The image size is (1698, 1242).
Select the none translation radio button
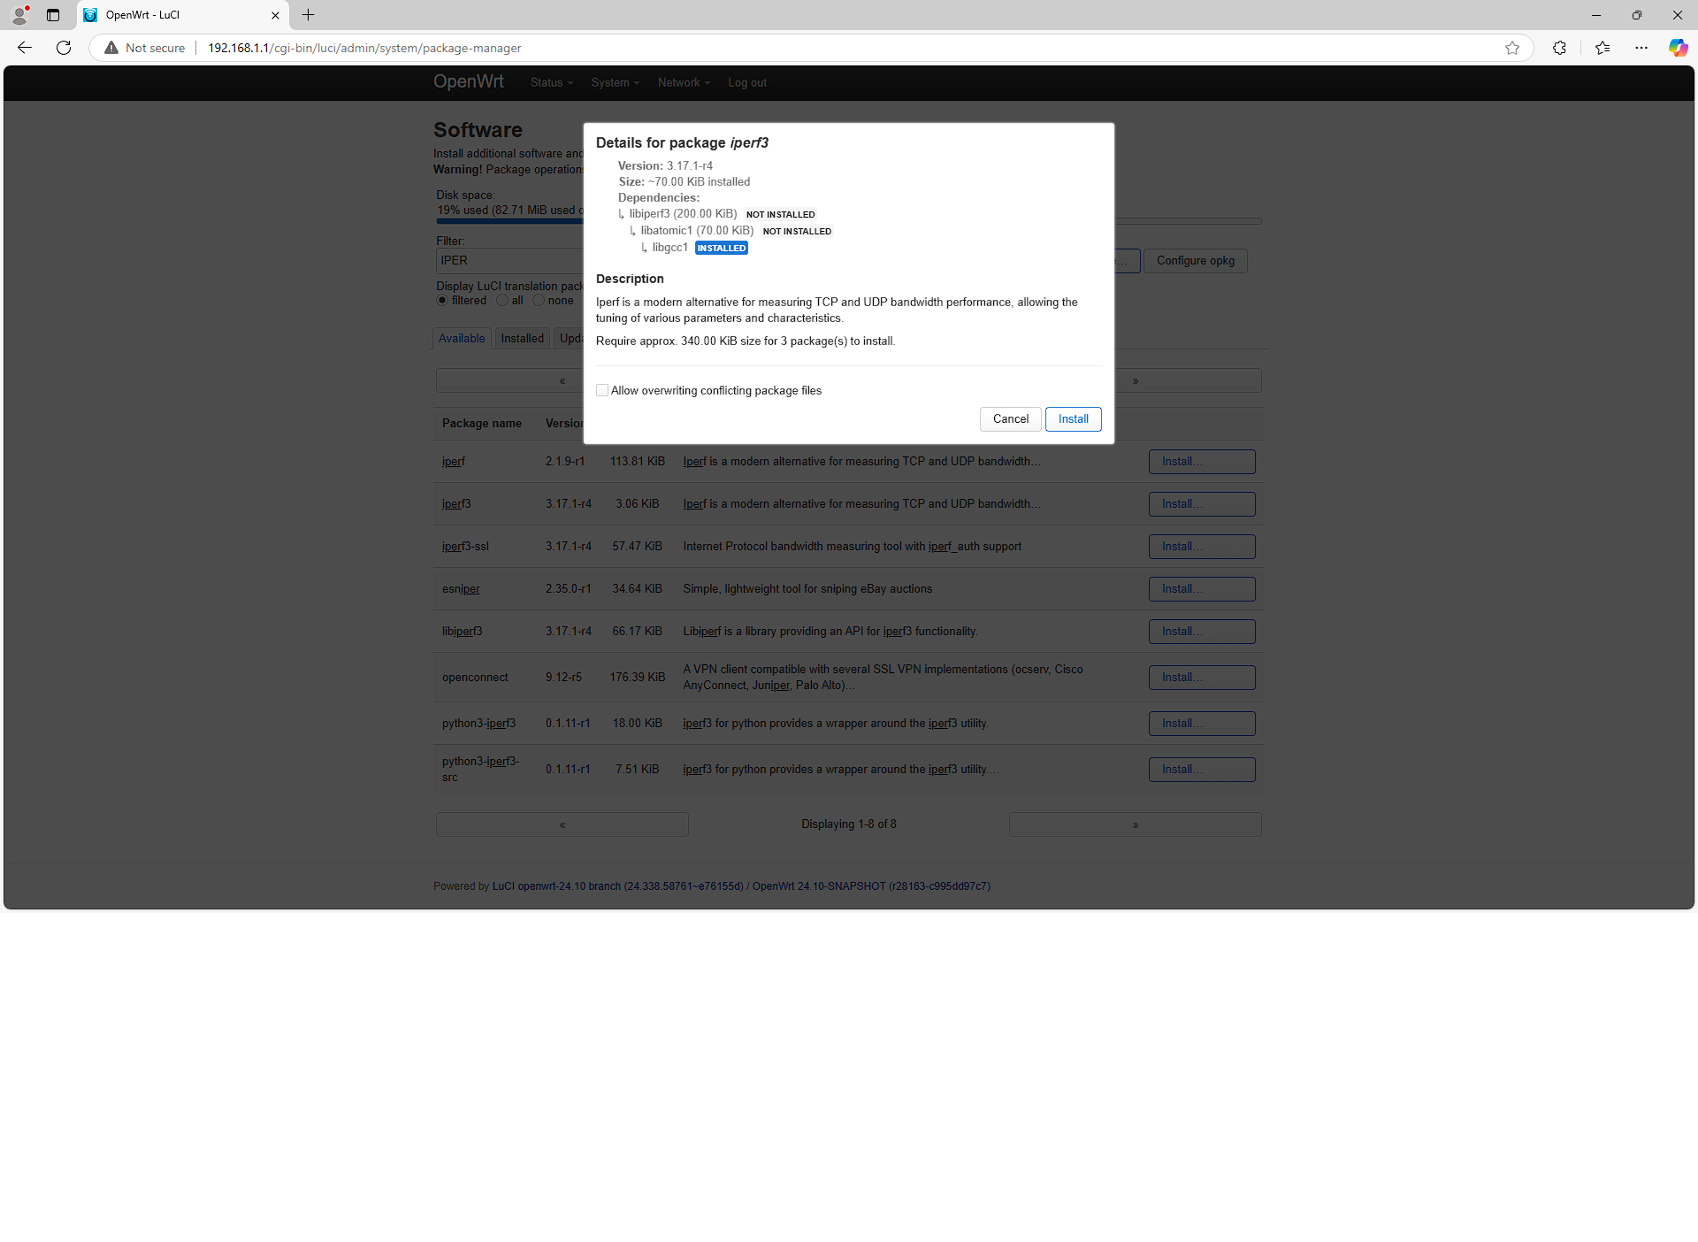coord(539,301)
